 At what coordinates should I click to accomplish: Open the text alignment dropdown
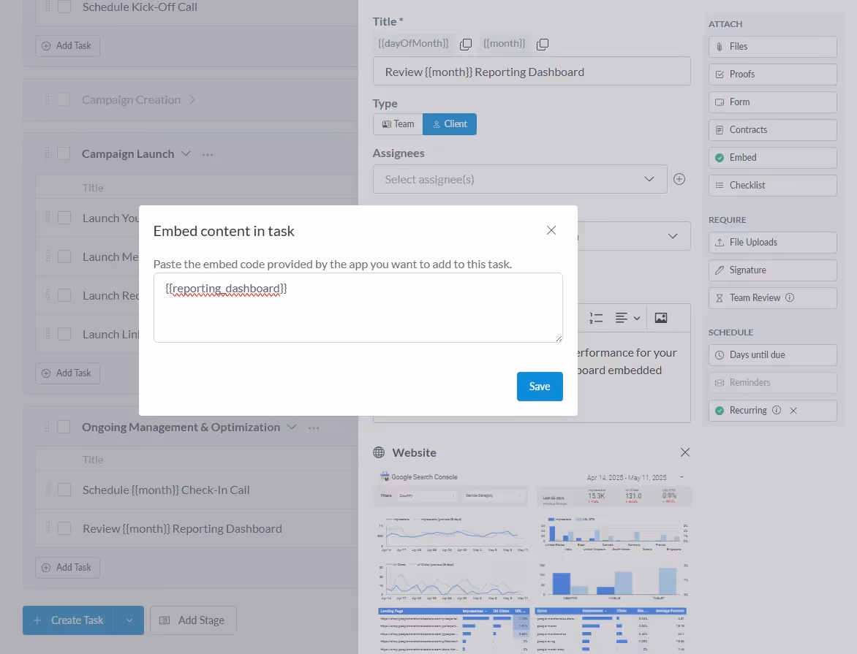click(x=627, y=318)
